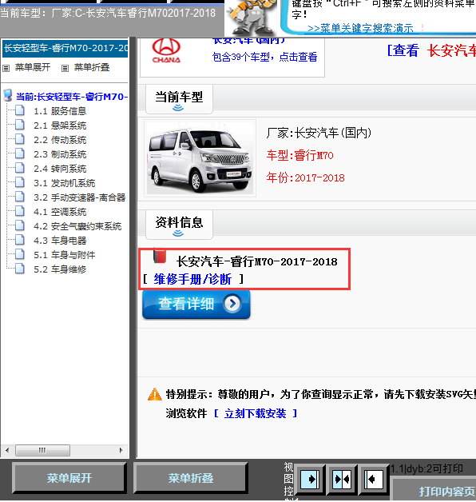Open 2.4 转向系统 chapter

(60, 169)
